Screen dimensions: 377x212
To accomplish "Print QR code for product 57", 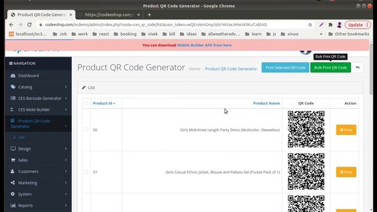I will pyautogui.click(x=346, y=172).
